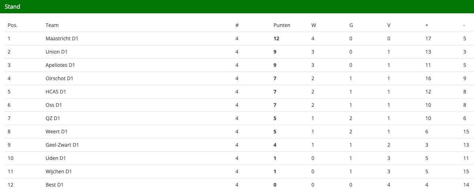Click the QZ D1 team name

point(53,118)
